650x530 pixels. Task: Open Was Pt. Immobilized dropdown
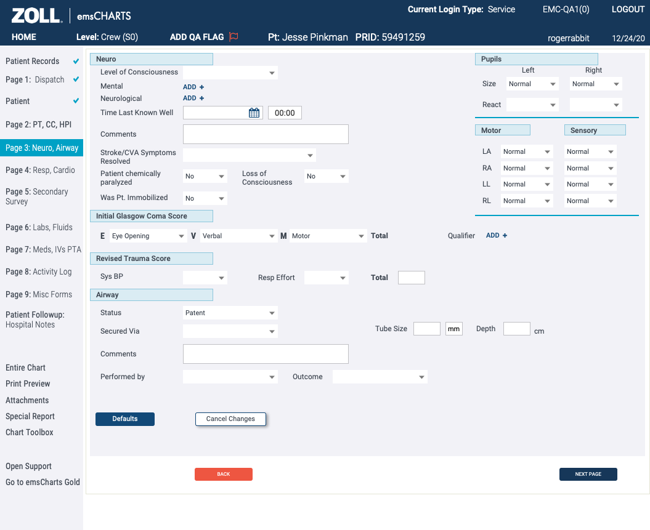pos(205,198)
